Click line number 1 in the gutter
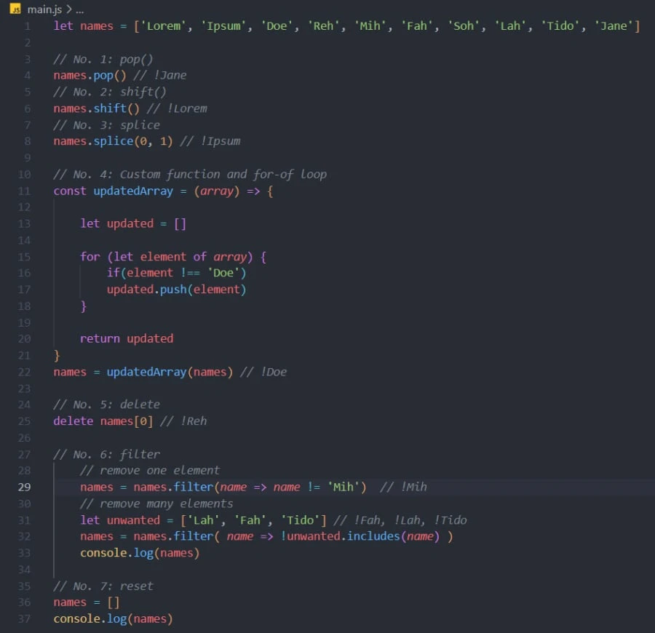Viewport: 655px width, 633px height. [27, 25]
